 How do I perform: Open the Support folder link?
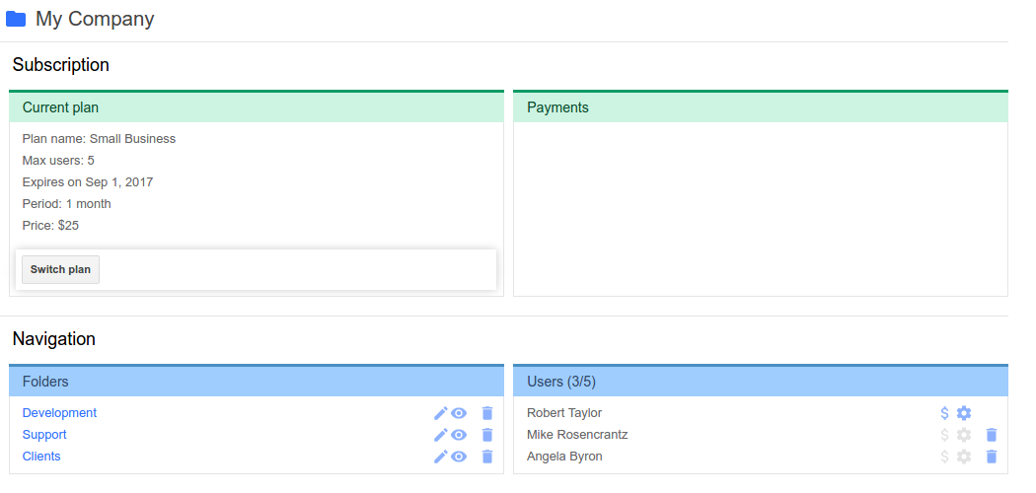coord(44,435)
